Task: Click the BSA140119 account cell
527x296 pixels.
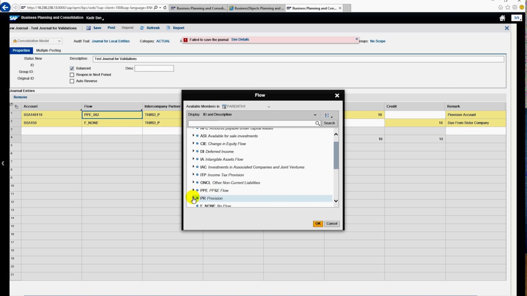Action: (x=51, y=115)
